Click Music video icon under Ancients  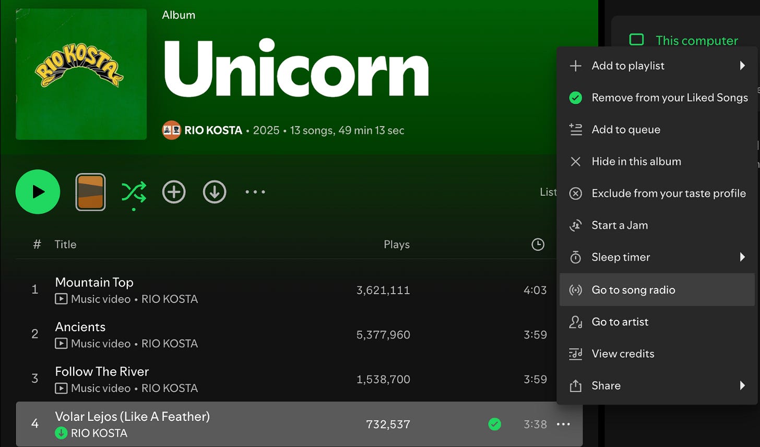tap(61, 344)
